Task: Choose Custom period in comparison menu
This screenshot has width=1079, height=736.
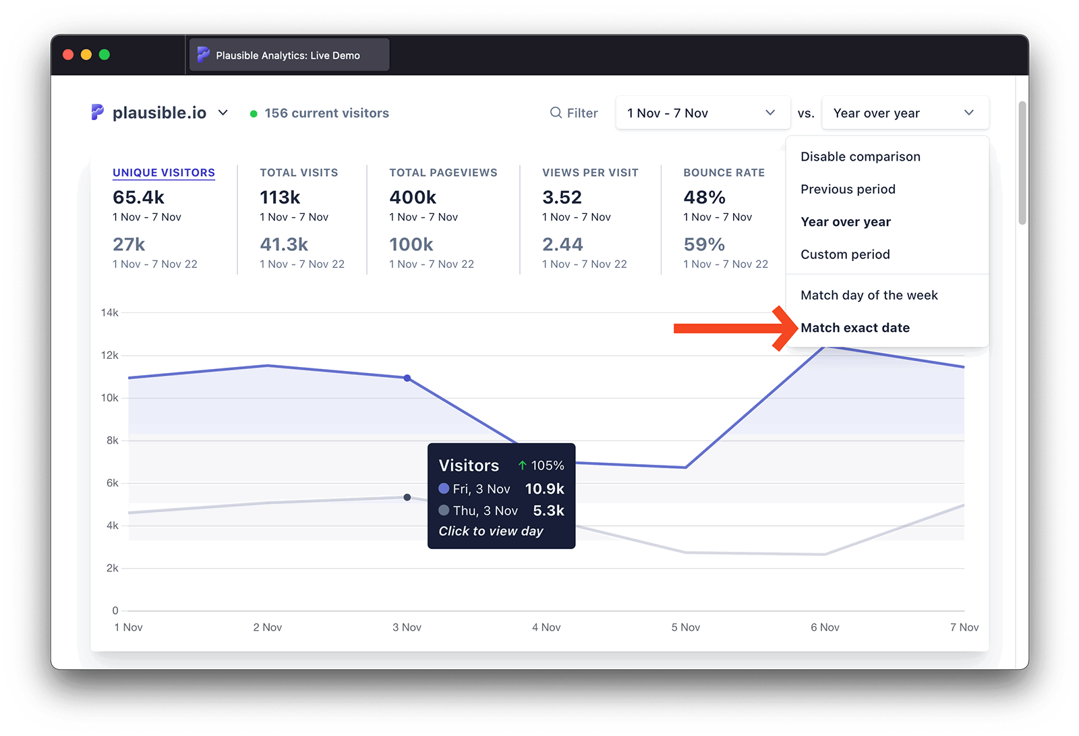Action: tap(845, 254)
